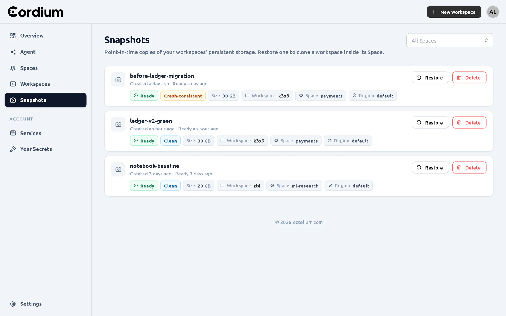Image resolution: width=506 pixels, height=316 pixels.
Task: Click the Cordium logo
Action: coord(36,12)
